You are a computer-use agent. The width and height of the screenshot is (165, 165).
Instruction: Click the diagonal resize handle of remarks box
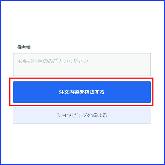click(149, 74)
